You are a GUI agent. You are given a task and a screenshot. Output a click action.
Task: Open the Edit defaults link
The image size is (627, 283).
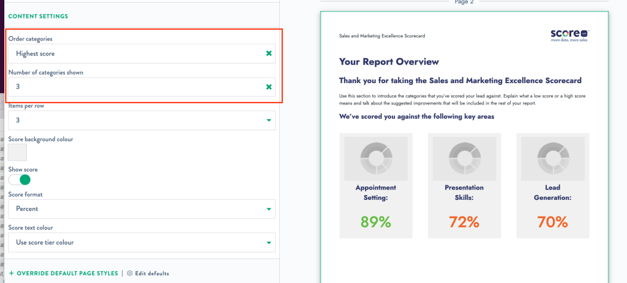click(152, 273)
